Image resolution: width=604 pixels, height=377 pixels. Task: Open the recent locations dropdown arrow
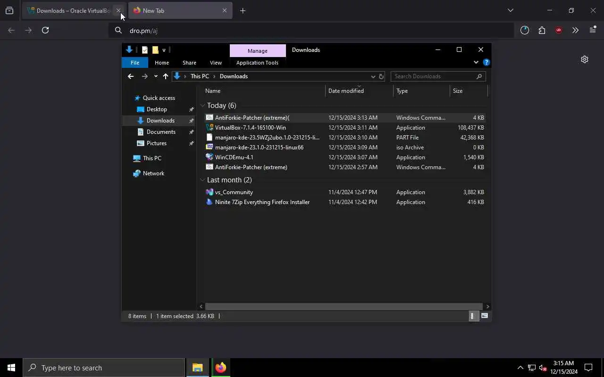(156, 76)
